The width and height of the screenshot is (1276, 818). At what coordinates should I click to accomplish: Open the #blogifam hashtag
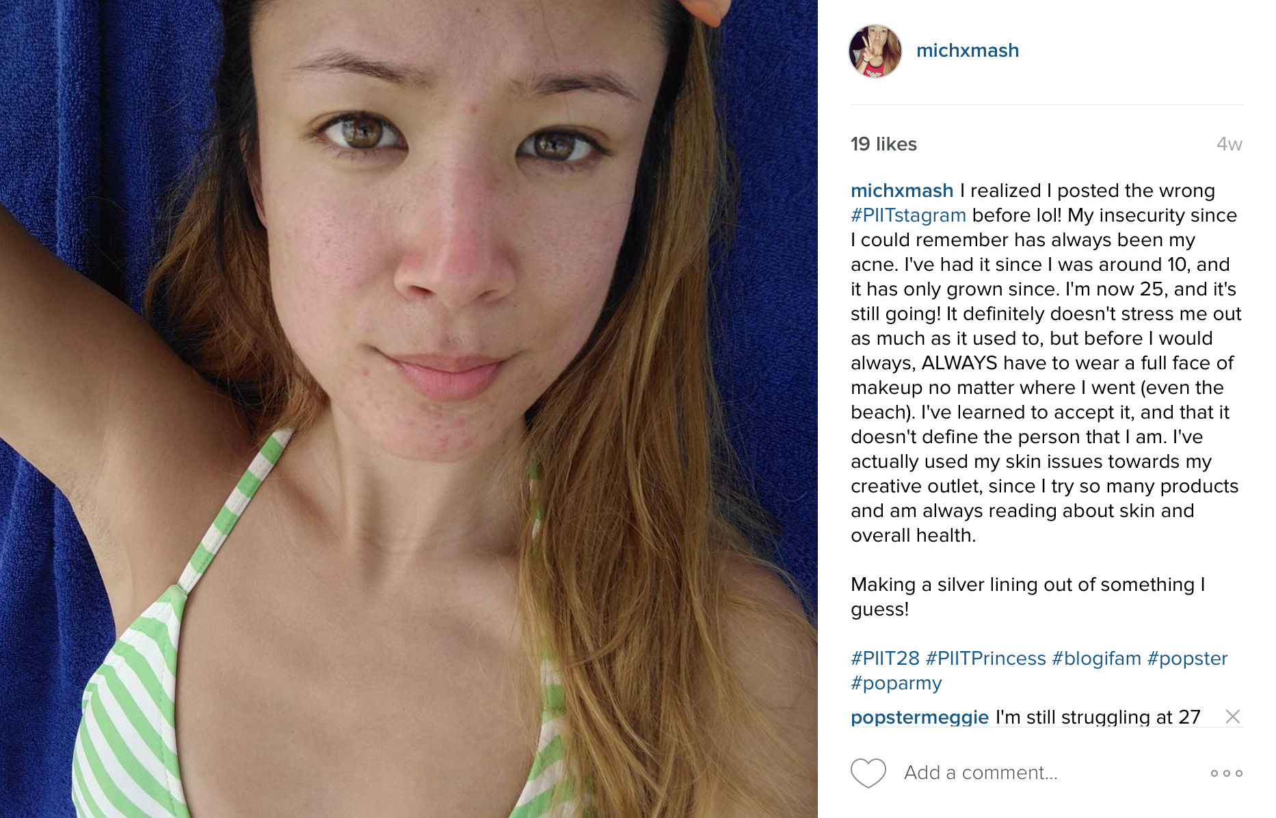click(1096, 658)
